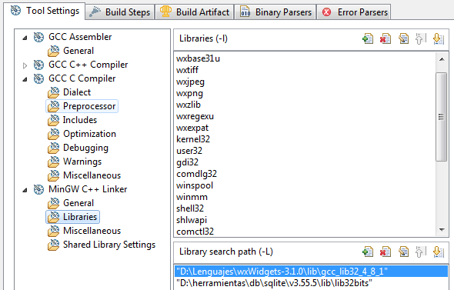Select the wxWidgets-3.1.0 gcc_lib32_4_8_1 search path
Image resolution: width=454 pixels, height=290 pixels.
(x=311, y=272)
